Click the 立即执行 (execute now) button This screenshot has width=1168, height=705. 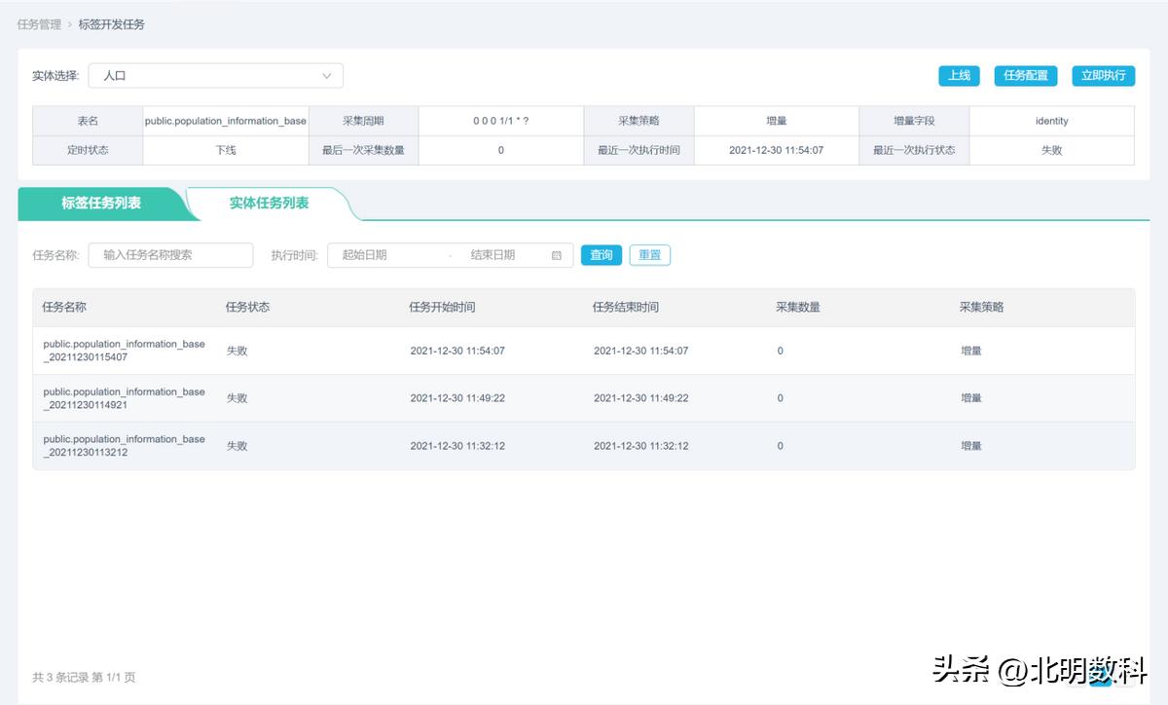click(1103, 75)
